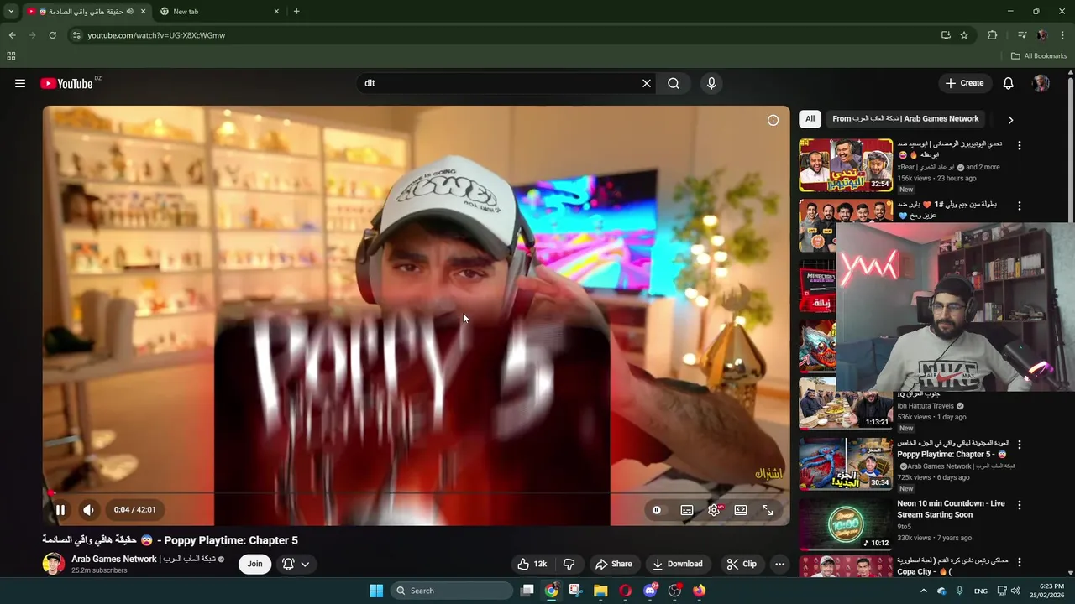Open options for the second recommended video
This screenshot has width=1075, height=604.
(x=1020, y=206)
